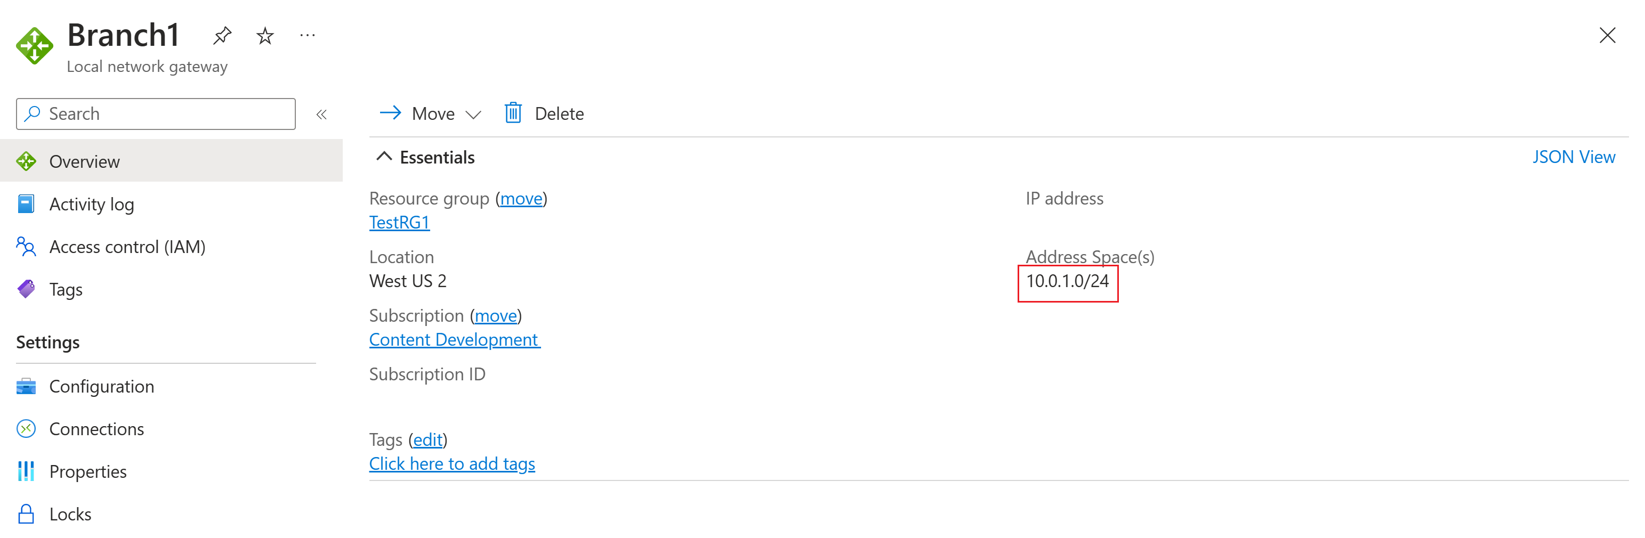Image resolution: width=1645 pixels, height=538 pixels.
Task: Collapse the Essentials section
Action: tap(384, 157)
